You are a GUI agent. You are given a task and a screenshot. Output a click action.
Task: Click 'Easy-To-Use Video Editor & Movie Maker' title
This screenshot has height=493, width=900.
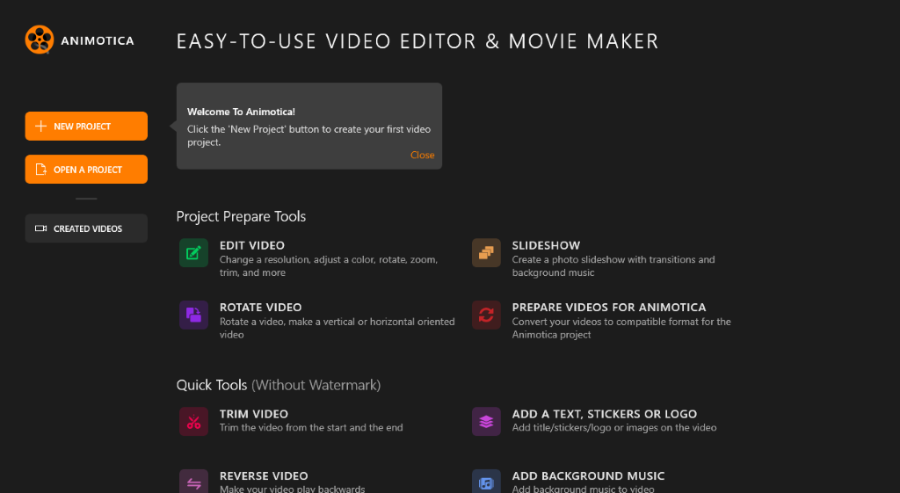417,41
